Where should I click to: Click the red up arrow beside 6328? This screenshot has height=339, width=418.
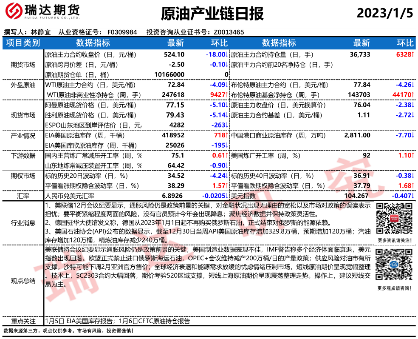tap(412, 55)
